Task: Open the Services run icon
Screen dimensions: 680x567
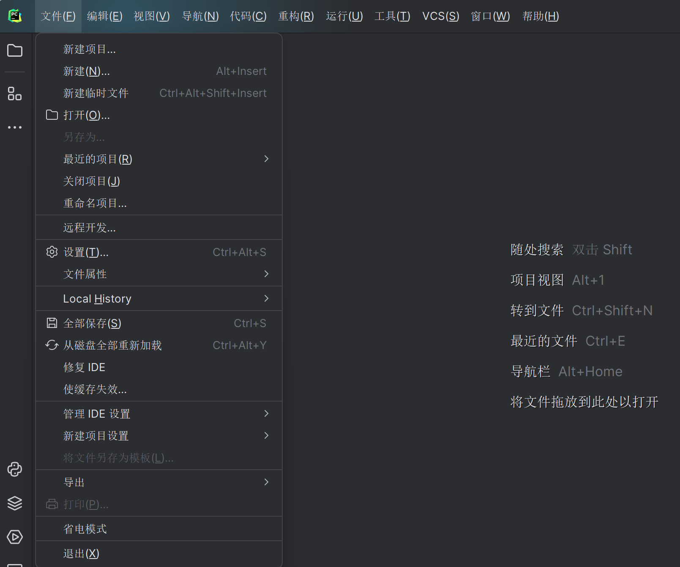Action: (15, 537)
